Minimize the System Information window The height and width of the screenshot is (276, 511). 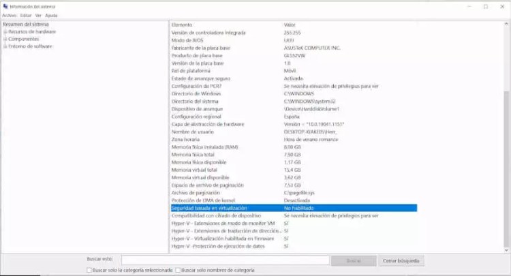[x=469, y=7]
